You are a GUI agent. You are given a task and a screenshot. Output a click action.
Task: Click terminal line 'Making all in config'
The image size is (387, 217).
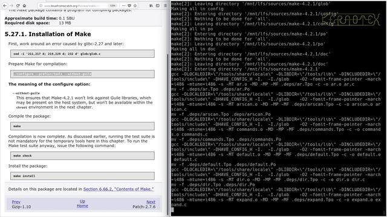point(197,8)
